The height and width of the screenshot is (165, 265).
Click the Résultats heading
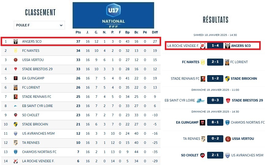(215, 20)
